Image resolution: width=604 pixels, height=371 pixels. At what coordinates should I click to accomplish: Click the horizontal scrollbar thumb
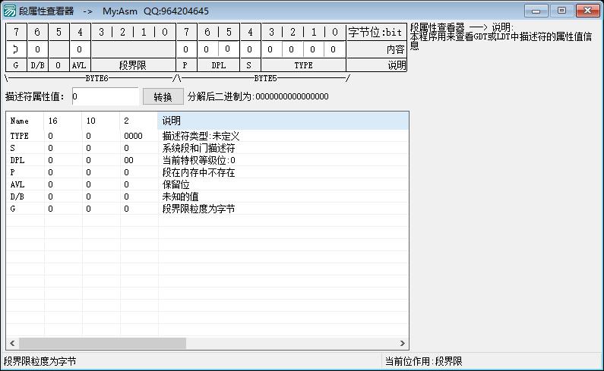click(102, 344)
